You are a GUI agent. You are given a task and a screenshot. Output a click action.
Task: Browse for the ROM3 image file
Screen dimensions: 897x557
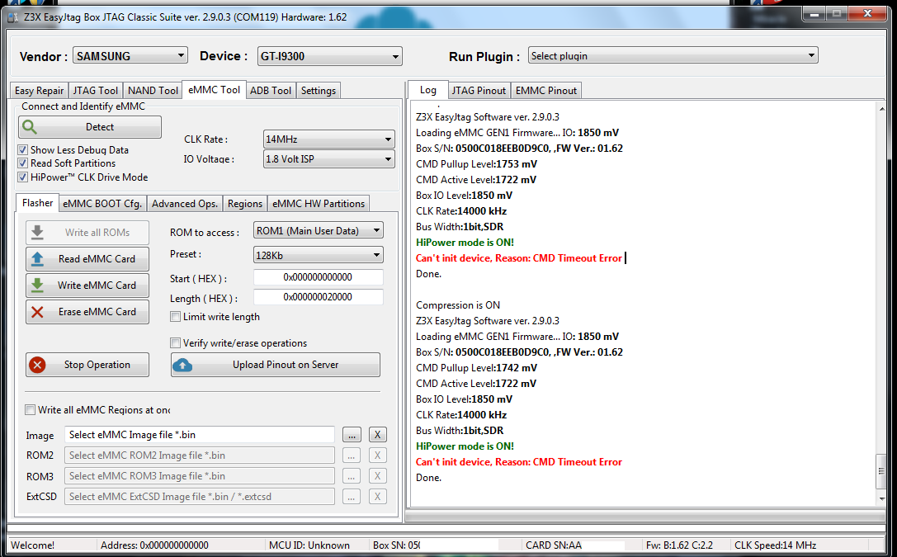[352, 476]
